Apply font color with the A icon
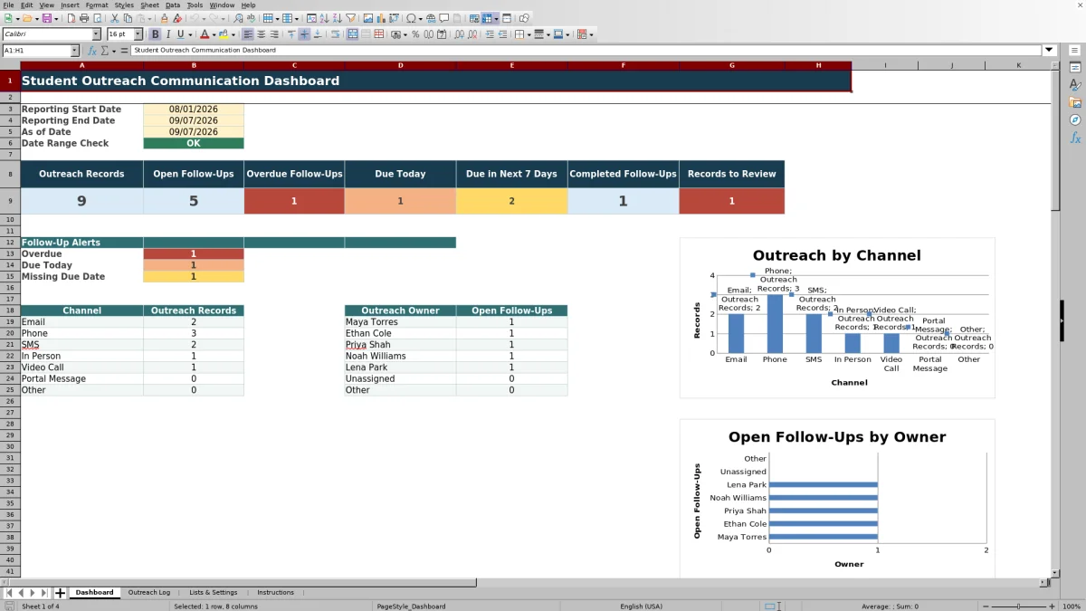1086x611 pixels. pos(204,34)
